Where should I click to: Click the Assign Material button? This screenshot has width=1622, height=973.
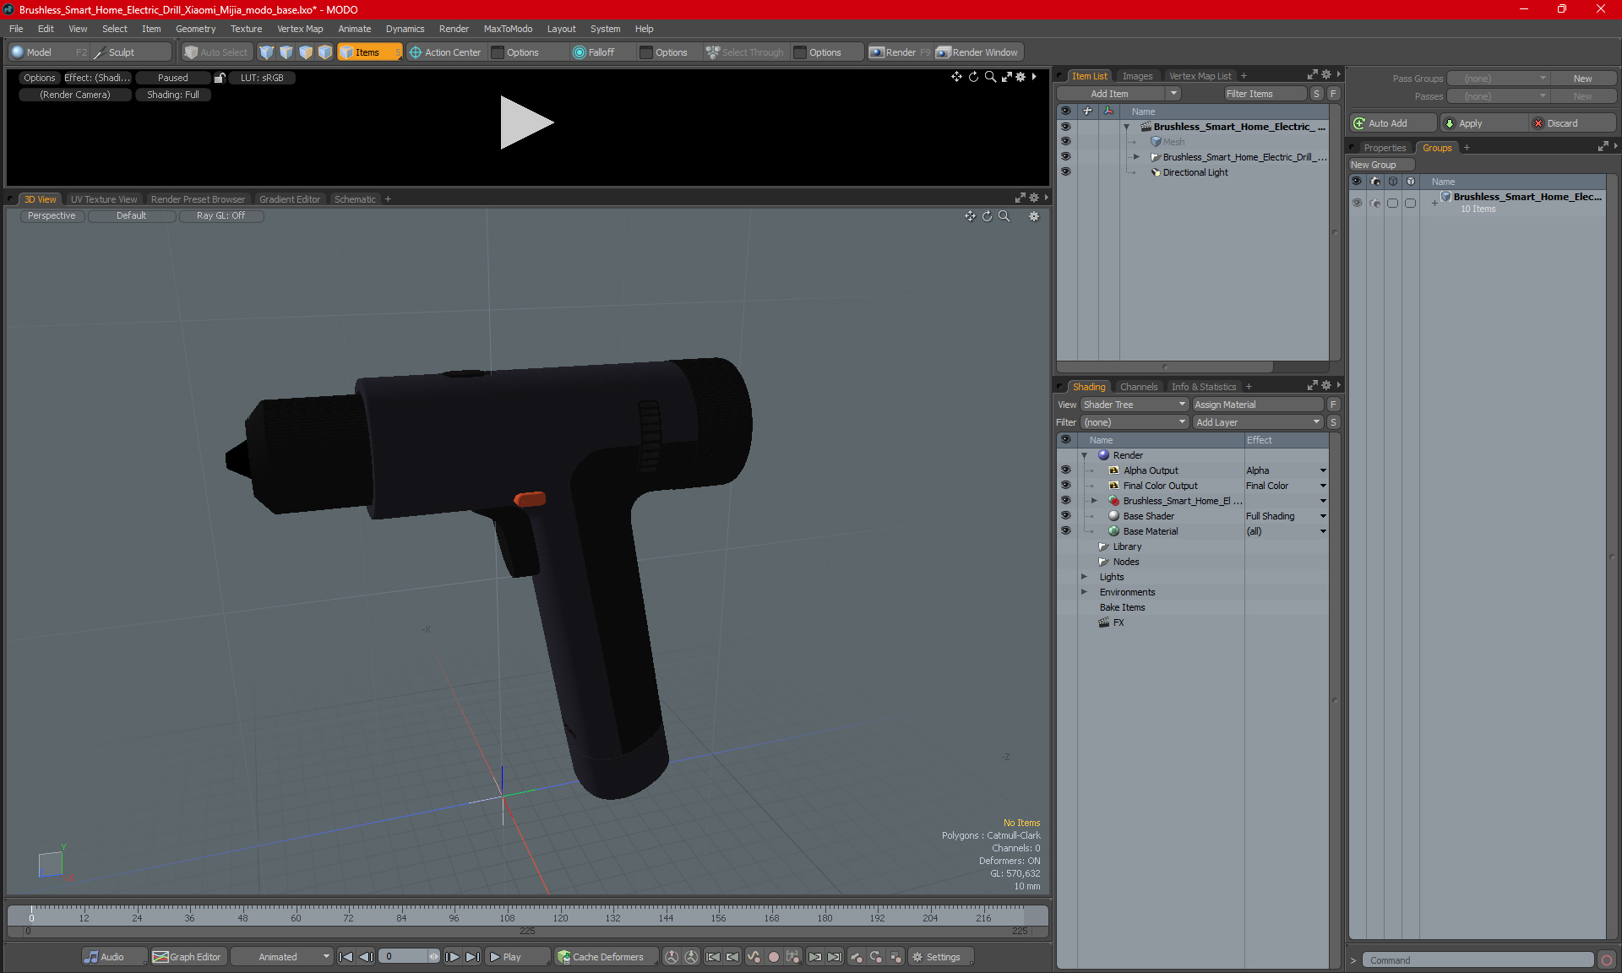point(1257,405)
